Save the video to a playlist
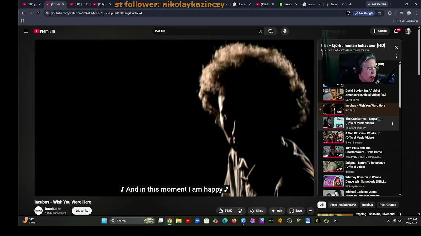The image size is (421, 236). (x=295, y=211)
